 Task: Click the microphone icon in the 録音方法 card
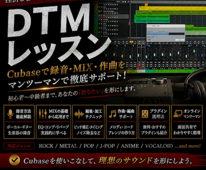pyautogui.click(x=10, y=114)
